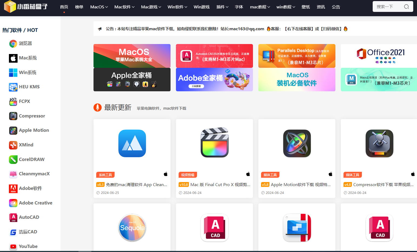This screenshot has width=417, height=252.
Task: Open the Final Cut Pro large icon
Action: 215,142
